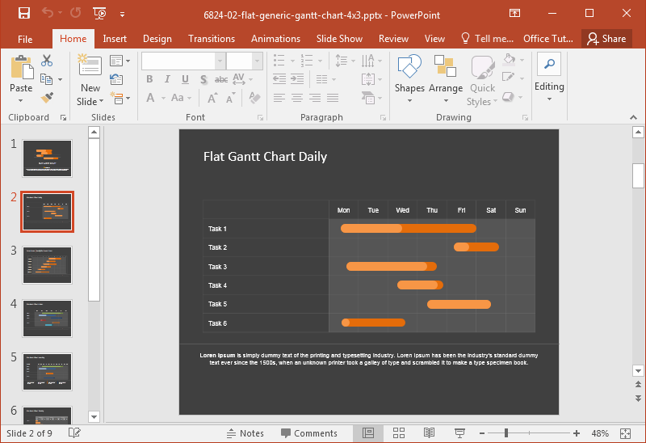646x443 pixels.
Task: Click the Save icon in title bar
Action: [23, 13]
